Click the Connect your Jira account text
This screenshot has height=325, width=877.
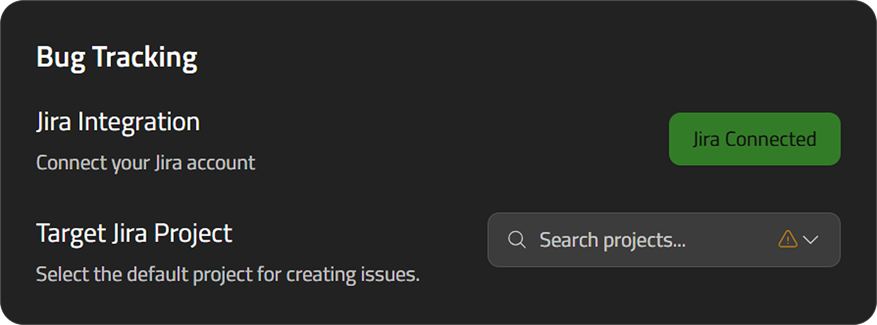coord(146,163)
